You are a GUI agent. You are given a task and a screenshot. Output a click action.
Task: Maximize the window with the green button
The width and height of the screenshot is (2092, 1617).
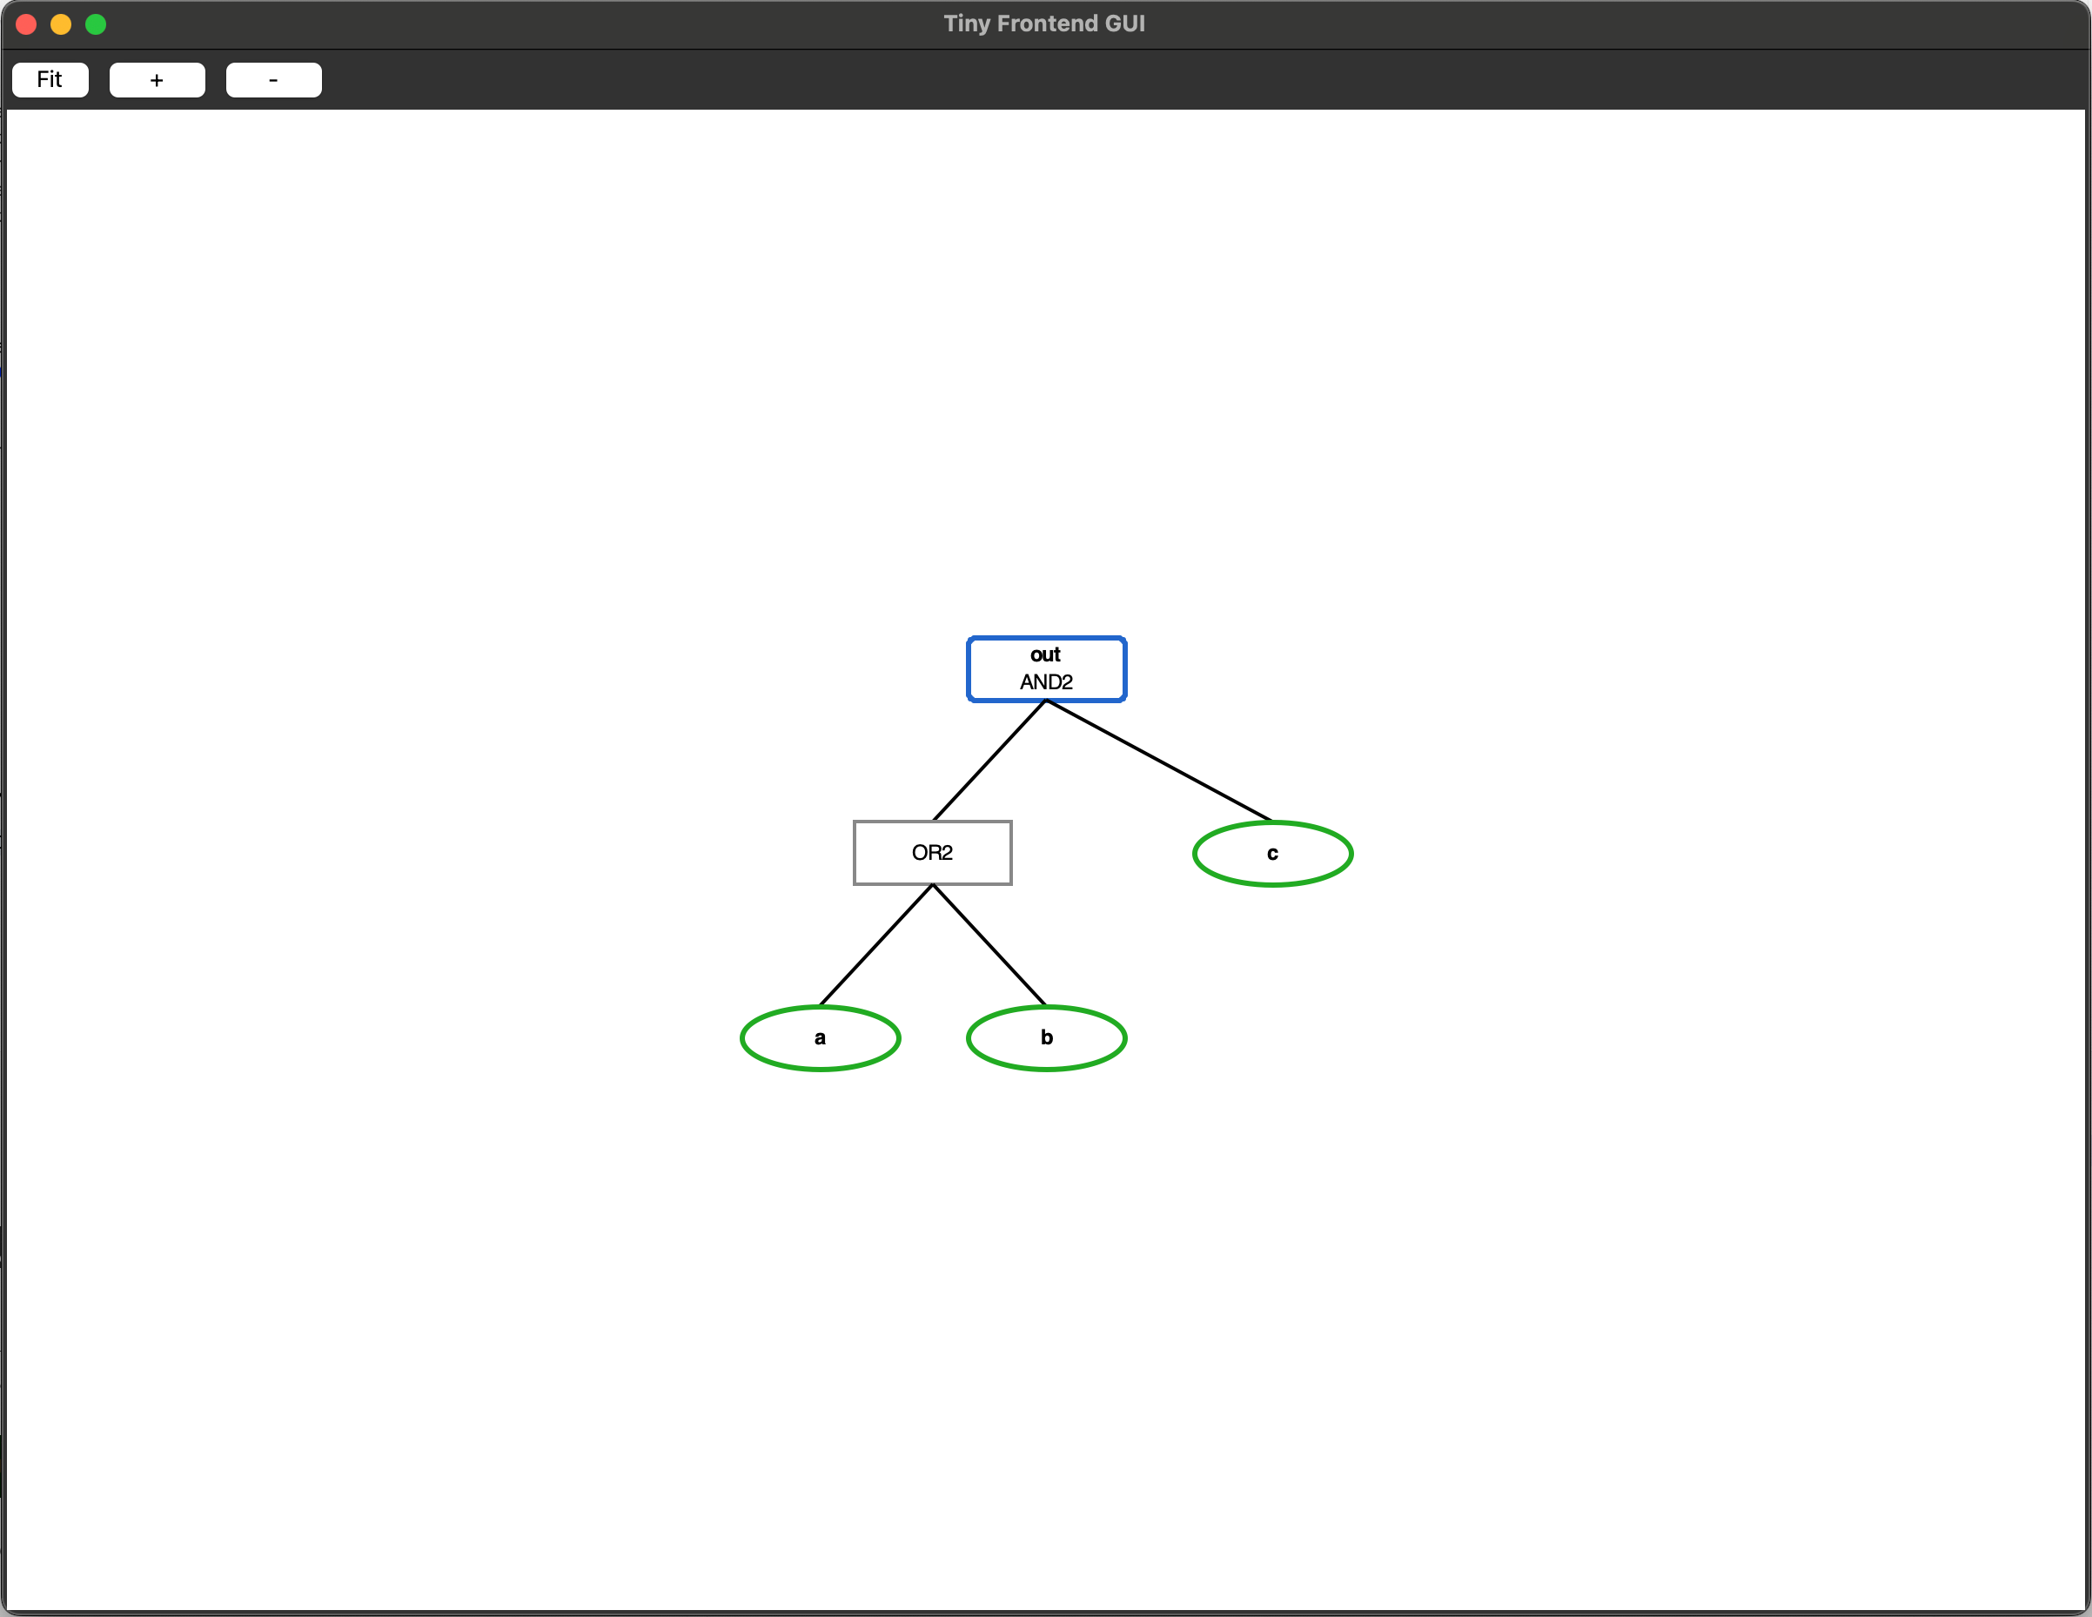coord(96,24)
